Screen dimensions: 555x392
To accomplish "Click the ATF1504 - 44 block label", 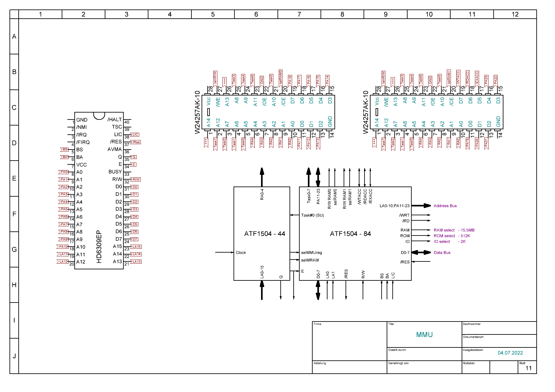I will [265, 234].
